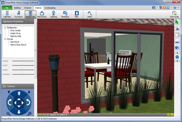Open the File menu
This screenshot has width=182, height=122.
click(7, 8)
